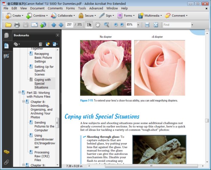
Task: Select 'Processing Raw (CR2) Files' bookmark
Action: point(42,156)
